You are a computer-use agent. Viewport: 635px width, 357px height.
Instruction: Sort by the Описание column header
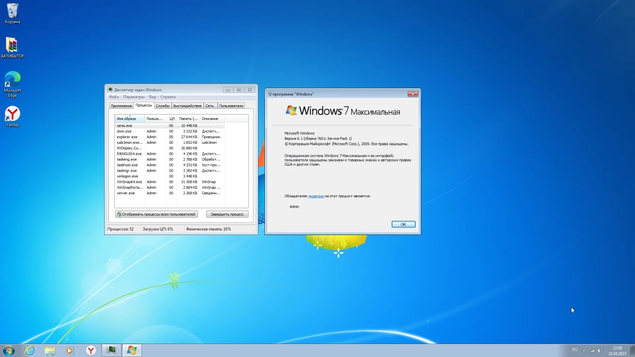coord(212,119)
